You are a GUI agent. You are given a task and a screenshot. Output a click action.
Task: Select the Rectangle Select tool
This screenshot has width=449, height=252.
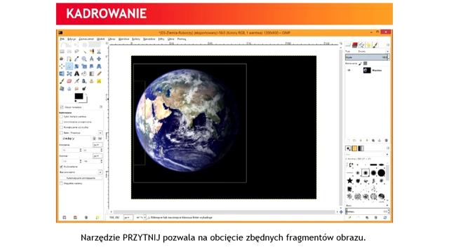tap(62, 52)
